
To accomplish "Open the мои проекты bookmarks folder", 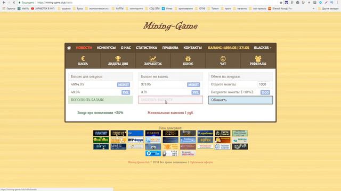I will (x=258, y=8).
